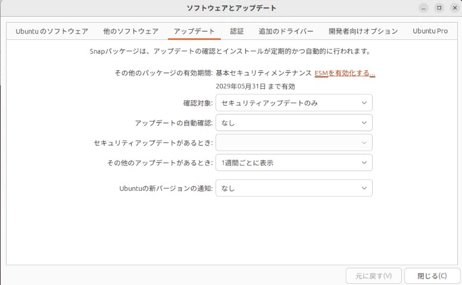462x285 pixels.
Task: Open the Ubuntuのソフトウェア tab
Action: coord(52,31)
